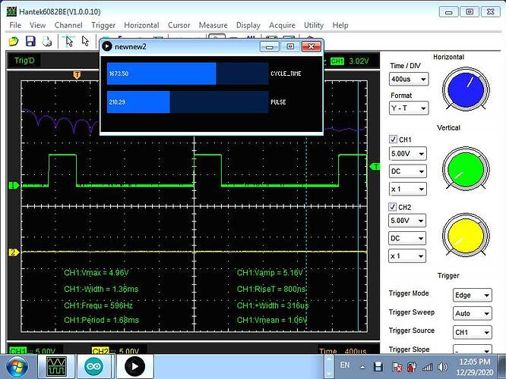The image size is (506, 379).
Task: Click the power plug battery tray icon
Action: 412,367
